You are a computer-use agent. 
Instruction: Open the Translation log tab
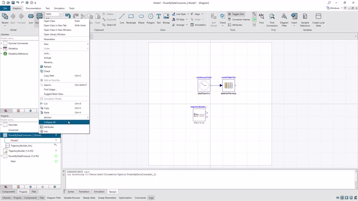(84, 192)
